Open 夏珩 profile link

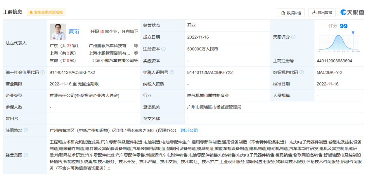click(74, 32)
